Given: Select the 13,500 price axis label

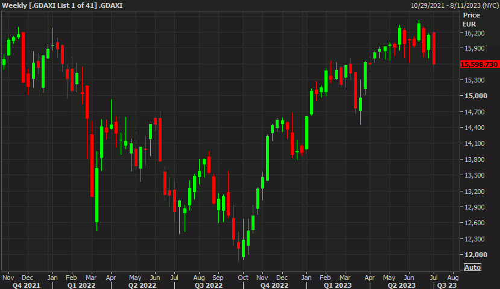Looking at the screenshot, I should point(475,175).
